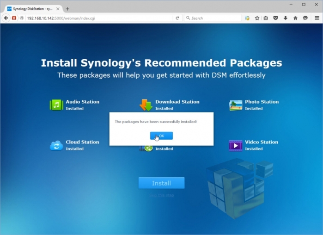Click the success message text in dialog
The width and height of the screenshot is (323, 235).
coord(156,122)
